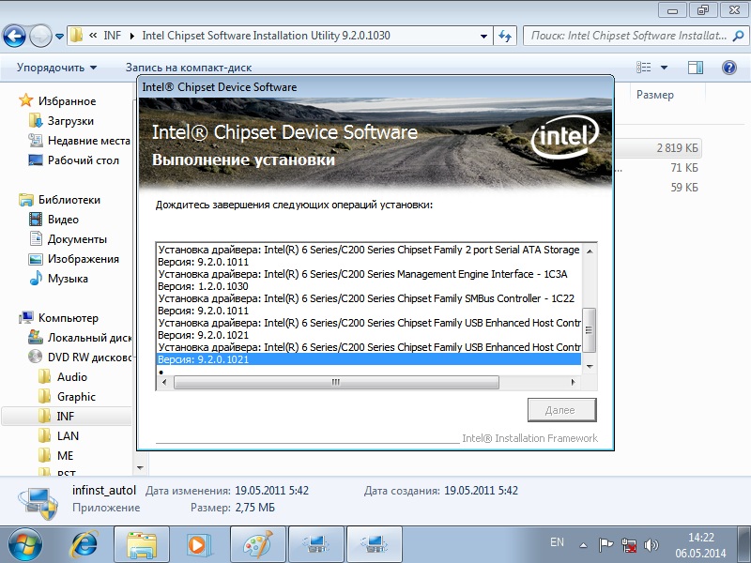Show hidden tray icons arrow
This screenshot has width=751, height=563.
[x=583, y=545]
